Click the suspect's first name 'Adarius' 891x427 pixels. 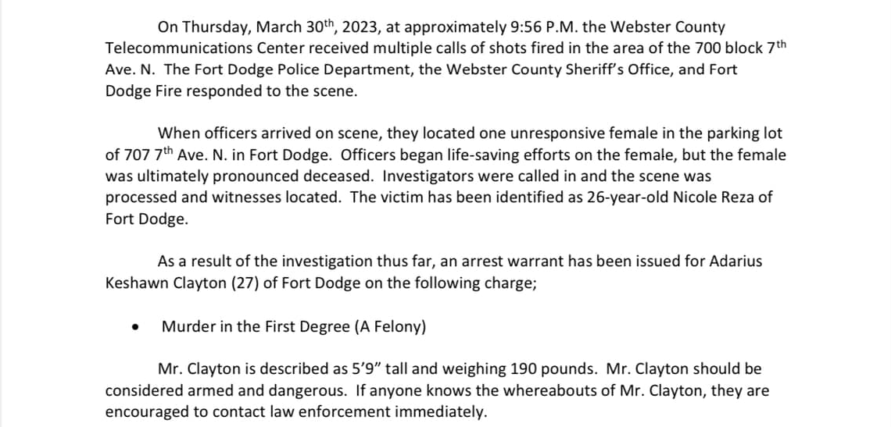(735, 262)
